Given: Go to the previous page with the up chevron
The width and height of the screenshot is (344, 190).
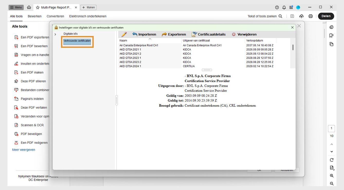Looking at the screenshot, I should (332, 144).
